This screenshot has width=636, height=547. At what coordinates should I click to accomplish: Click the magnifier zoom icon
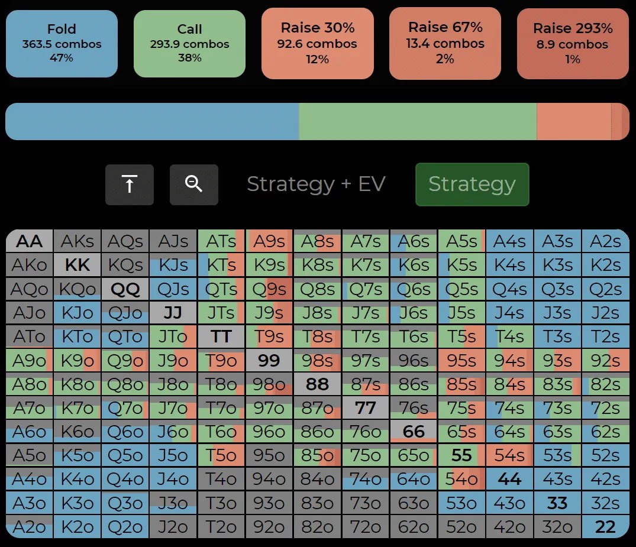coord(193,185)
